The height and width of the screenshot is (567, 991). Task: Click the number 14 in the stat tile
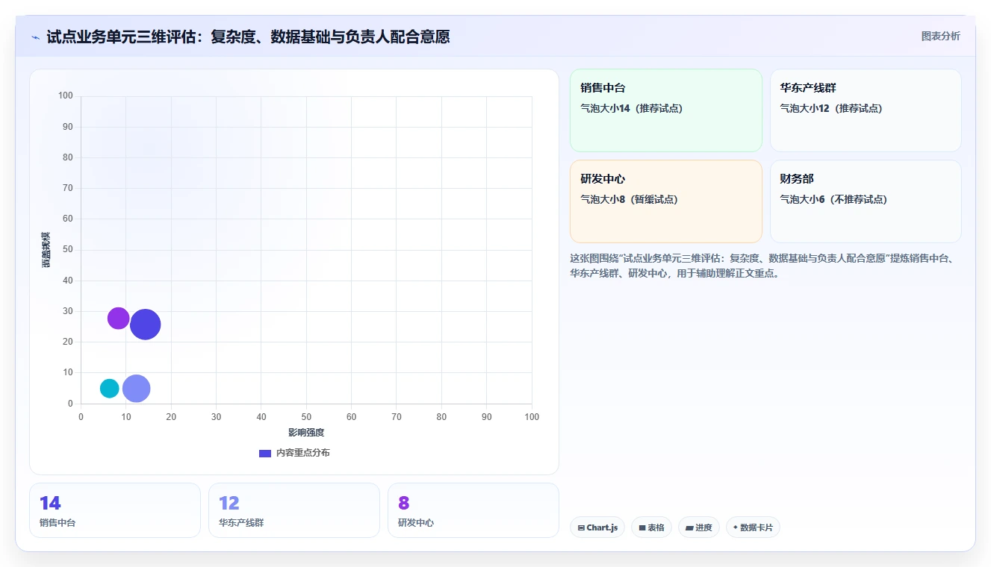click(x=50, y=503)
